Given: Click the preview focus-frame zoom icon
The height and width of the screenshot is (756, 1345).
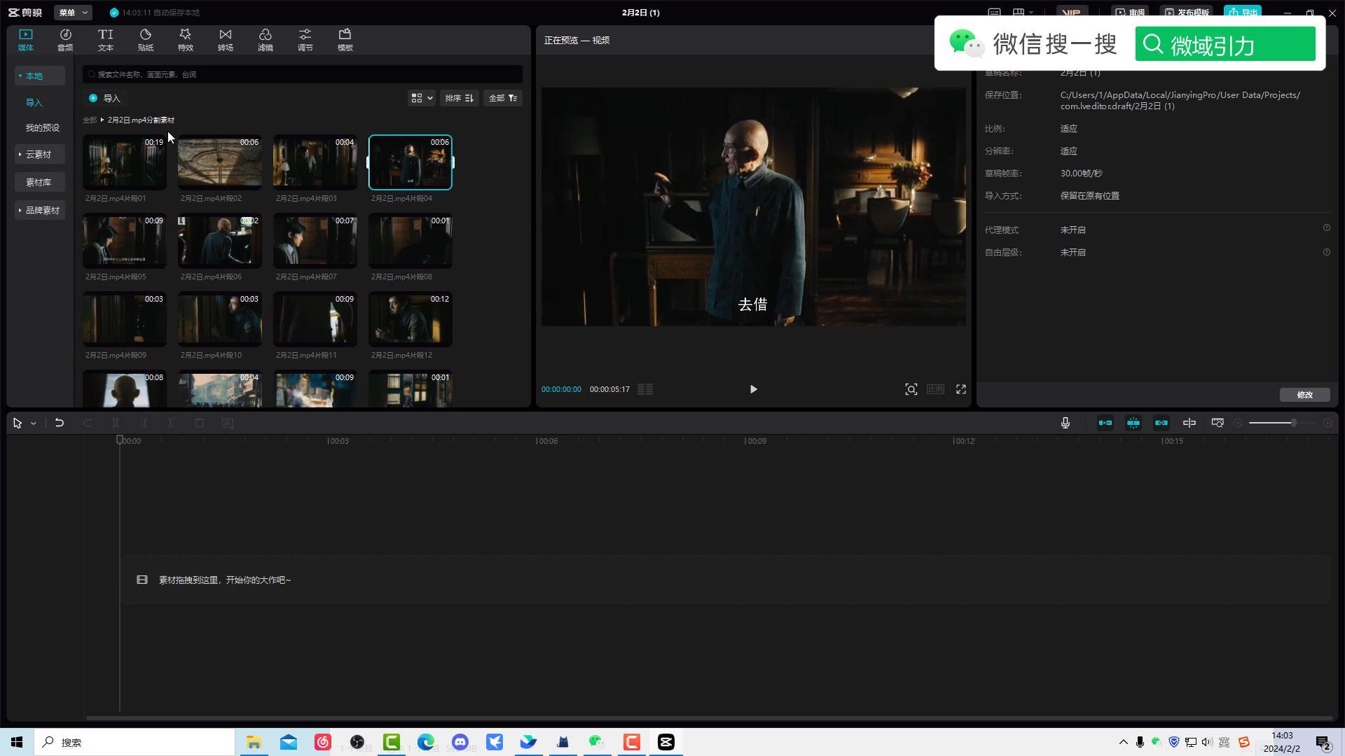Looking at the screenshot, I should (x=911, y=389).
